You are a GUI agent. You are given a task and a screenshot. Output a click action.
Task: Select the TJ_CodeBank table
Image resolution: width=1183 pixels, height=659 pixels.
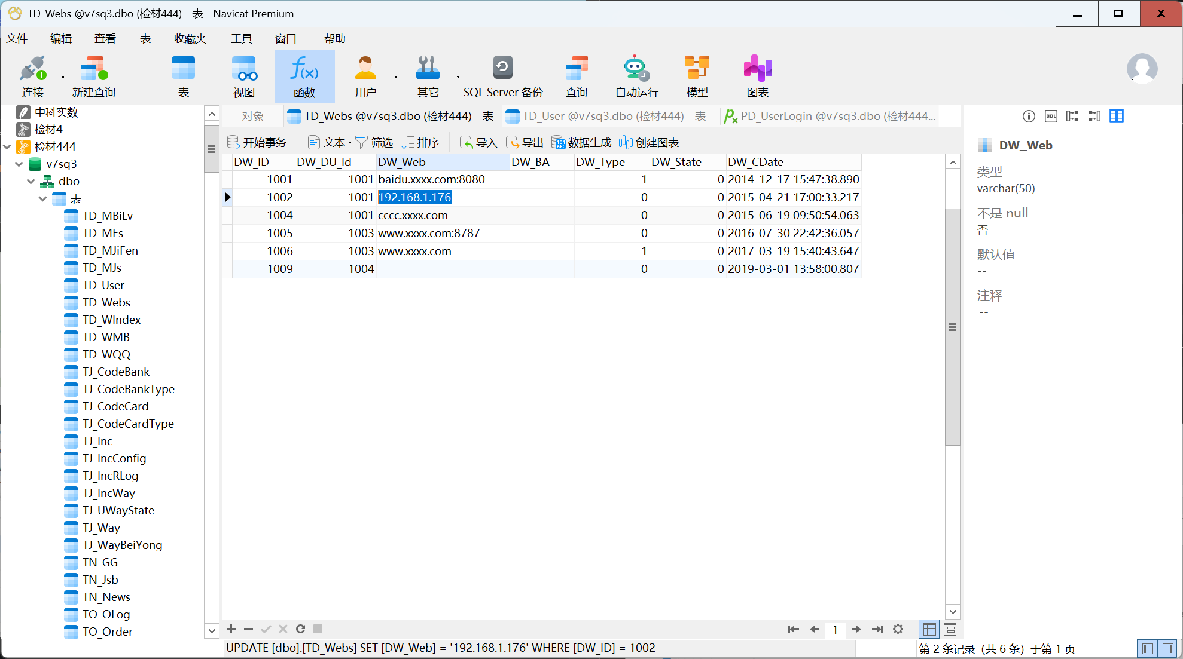point(116,372)
